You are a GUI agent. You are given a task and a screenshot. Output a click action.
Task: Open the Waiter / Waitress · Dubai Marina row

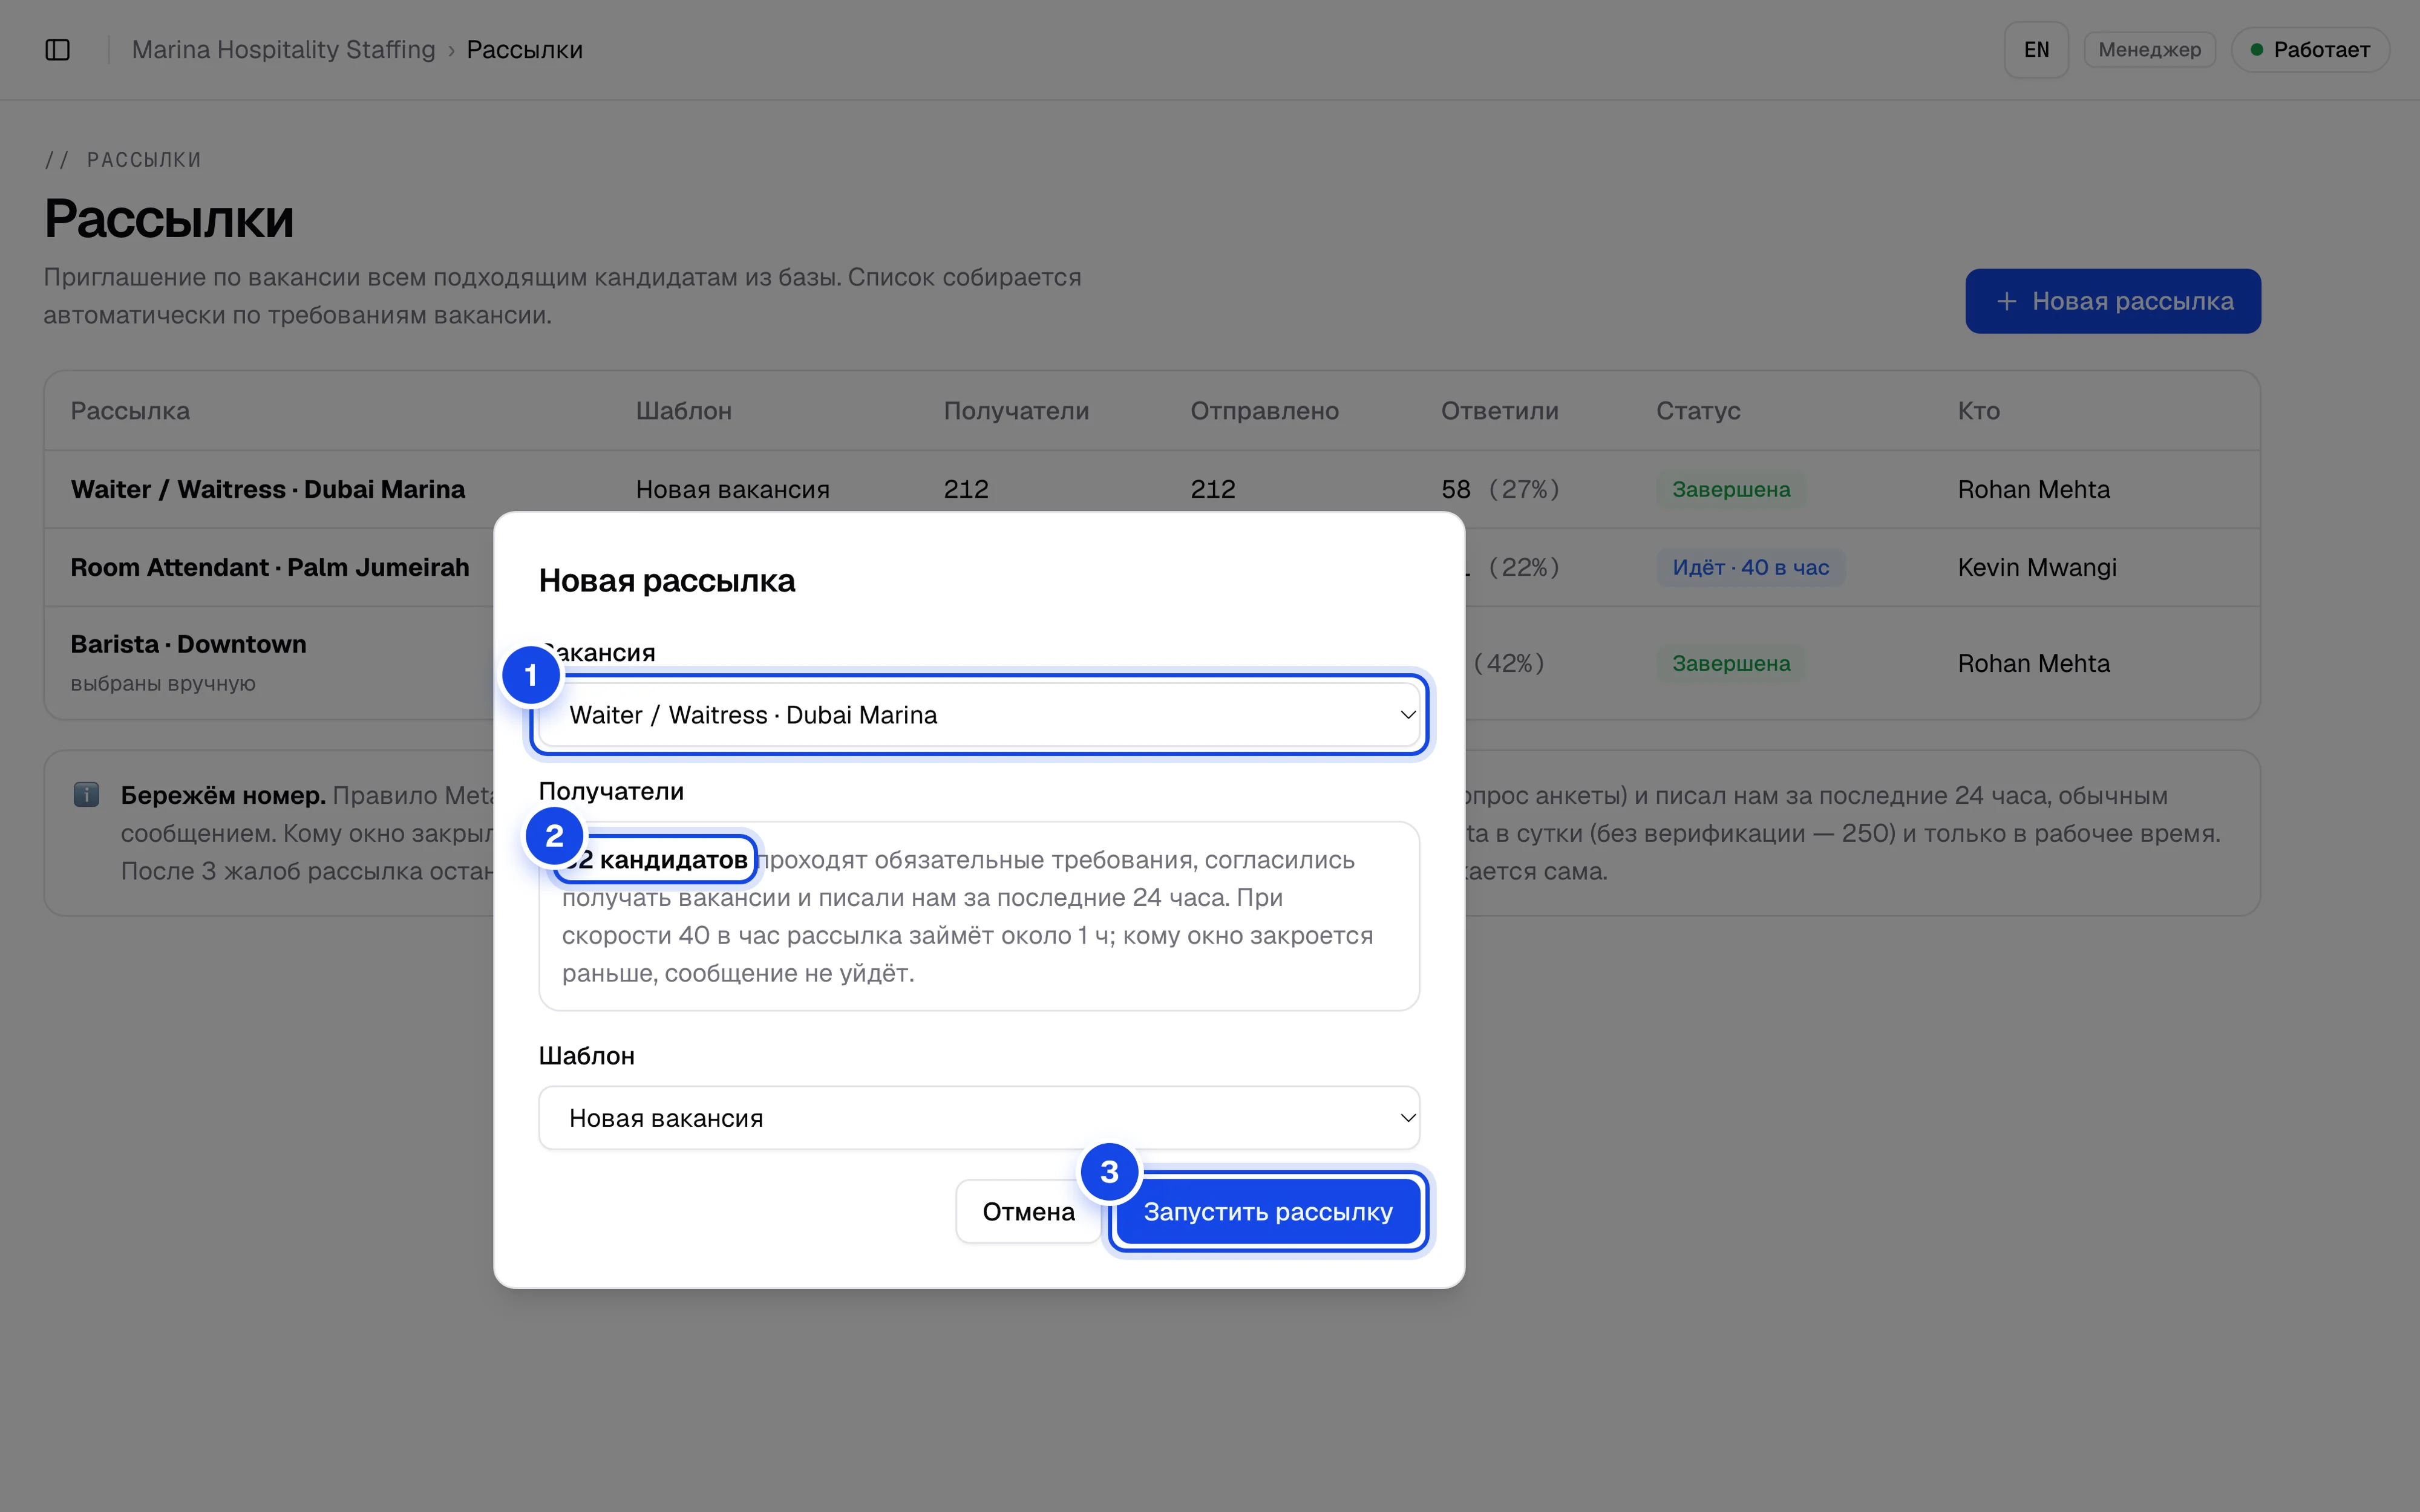point(1152,489)
